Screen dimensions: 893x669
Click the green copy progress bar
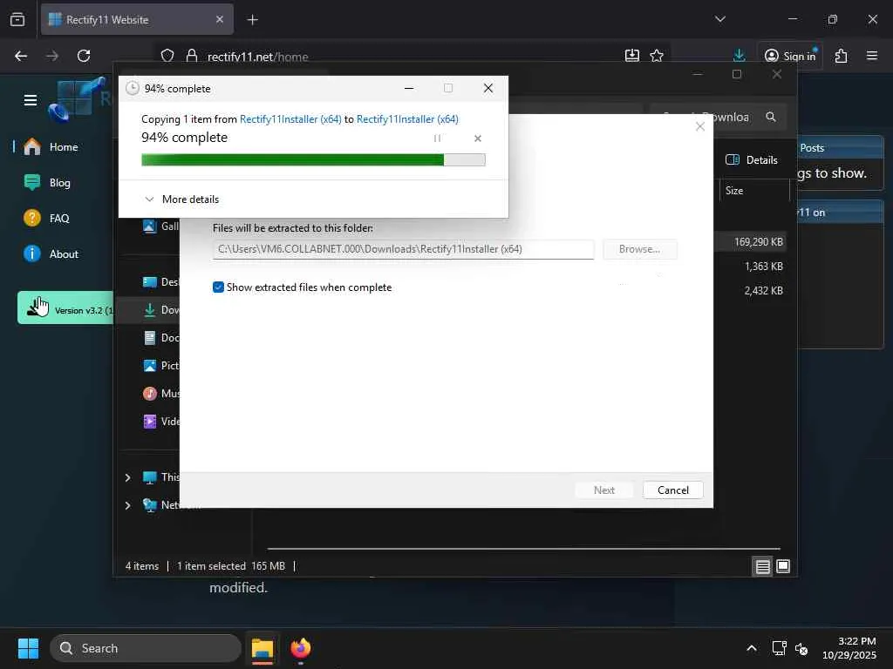click(x=313, y=160)
